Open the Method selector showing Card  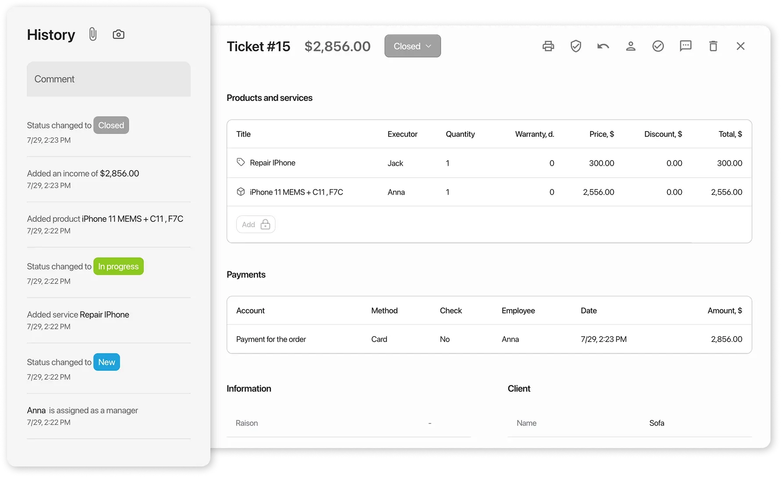[x=379, y=339]
